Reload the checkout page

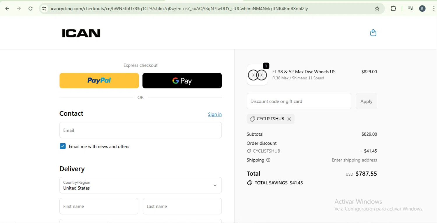31,8
